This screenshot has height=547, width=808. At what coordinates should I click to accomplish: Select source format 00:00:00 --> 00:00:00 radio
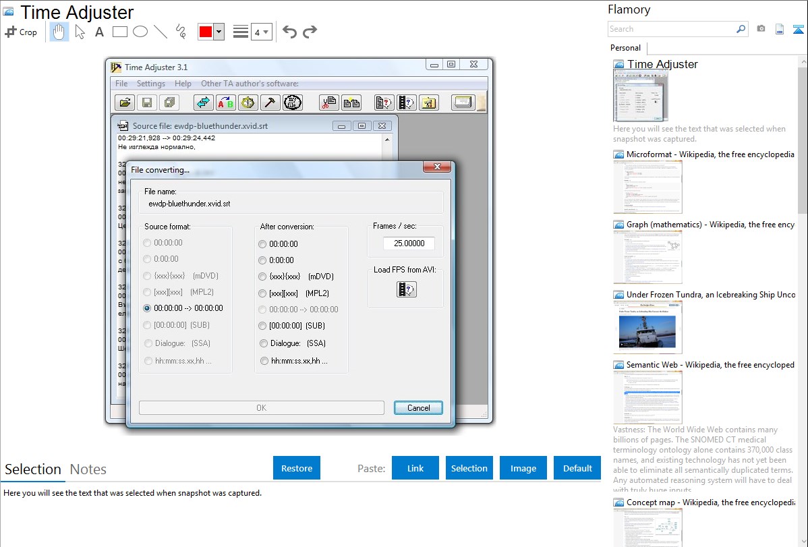click(183, 308)
